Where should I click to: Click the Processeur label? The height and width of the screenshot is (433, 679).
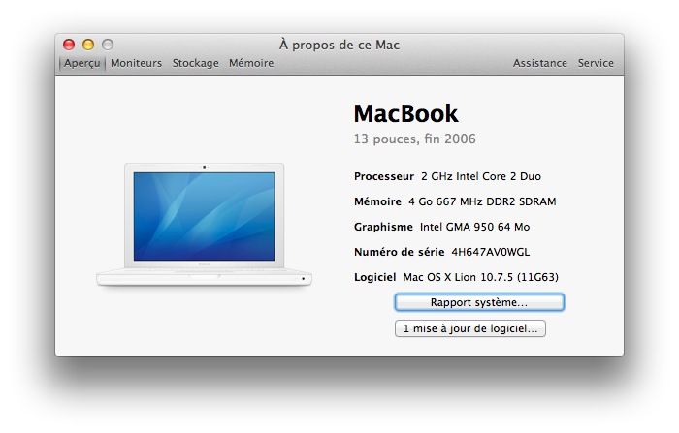point(384,176)
